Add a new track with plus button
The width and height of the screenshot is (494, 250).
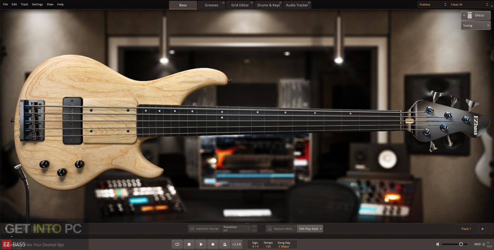tap(482, 229)
